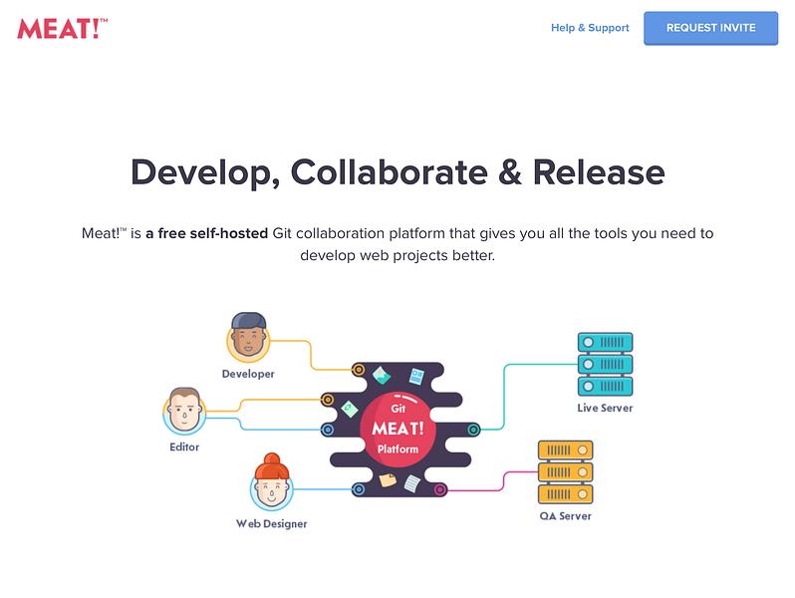Select the Editor avatar icon

tap(184, 412)
